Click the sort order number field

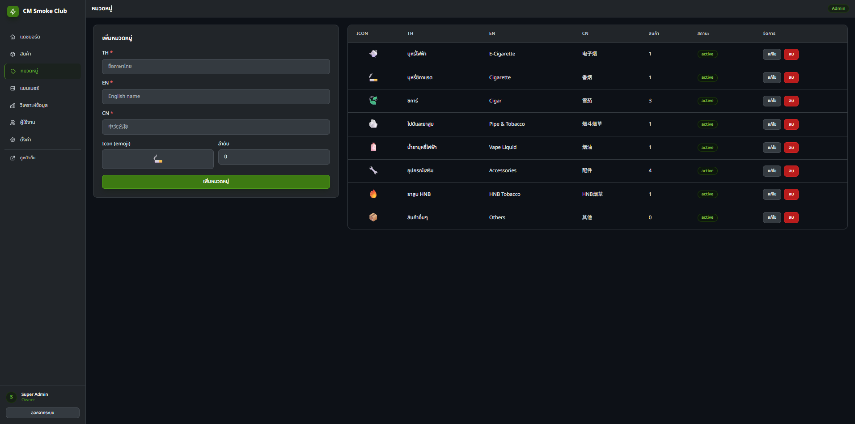pos(274,157)
